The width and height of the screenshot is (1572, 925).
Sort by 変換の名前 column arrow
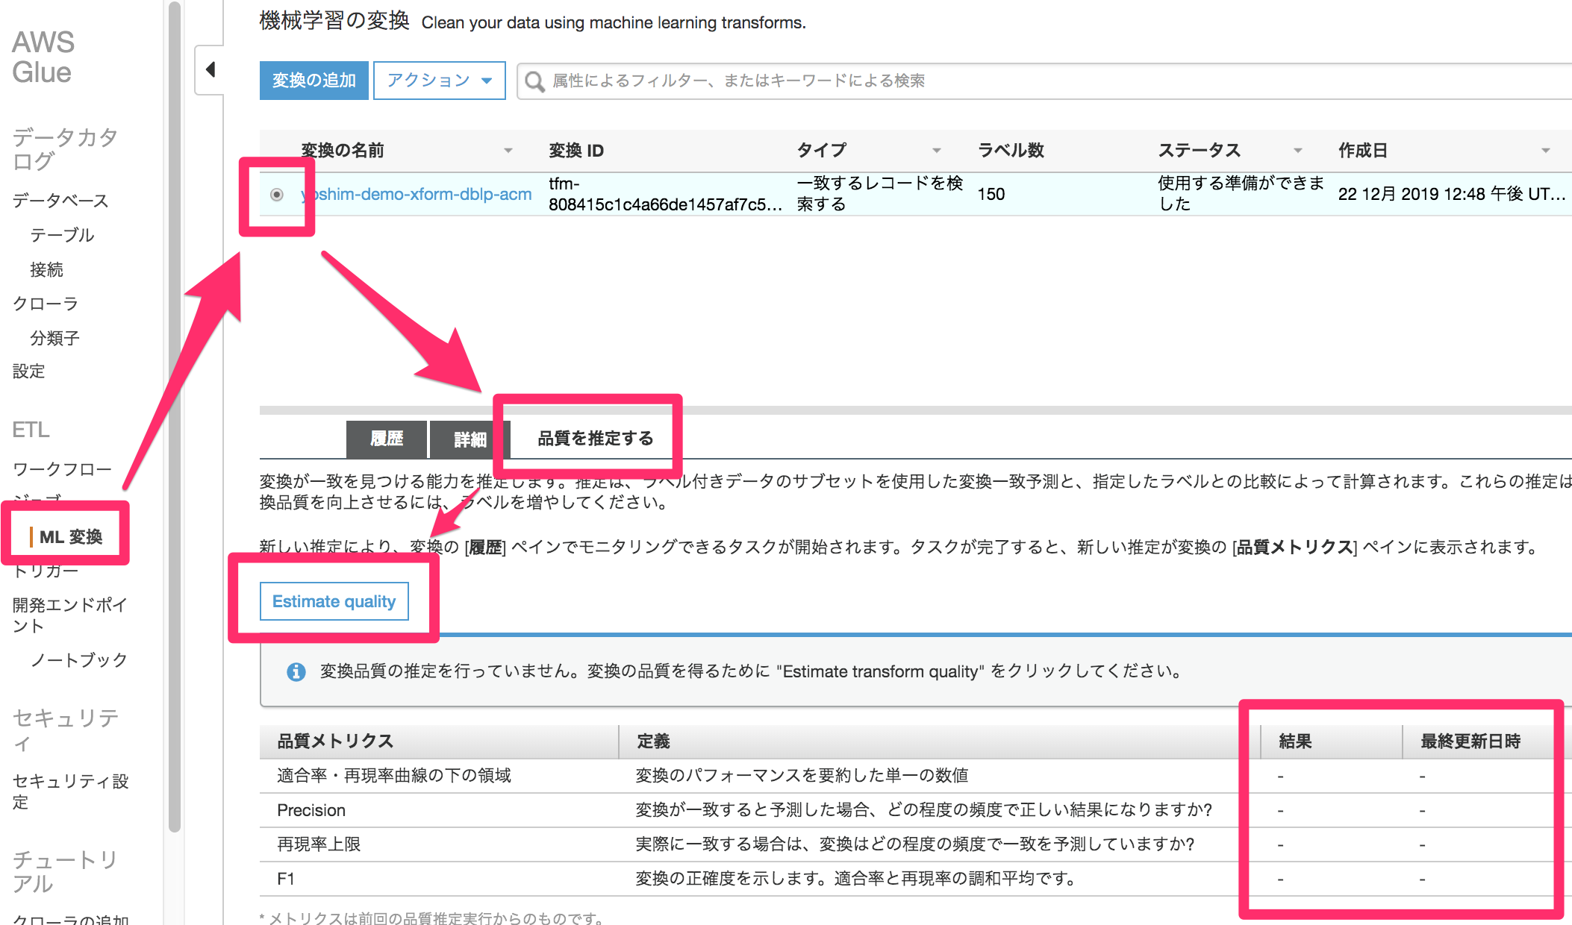pyautogui.click(x=508, y=151)
